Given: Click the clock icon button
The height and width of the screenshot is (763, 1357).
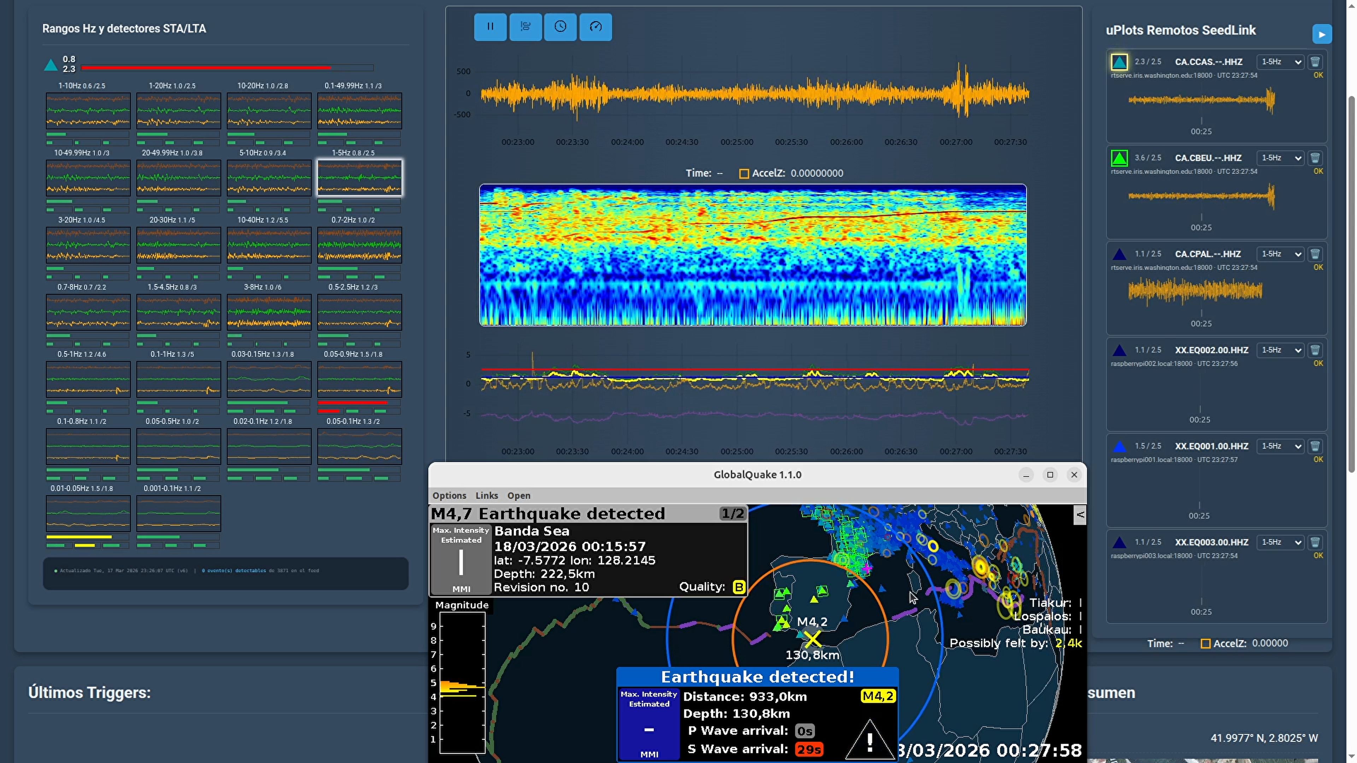Looking at the screenshot, I should tap(560, 27).
